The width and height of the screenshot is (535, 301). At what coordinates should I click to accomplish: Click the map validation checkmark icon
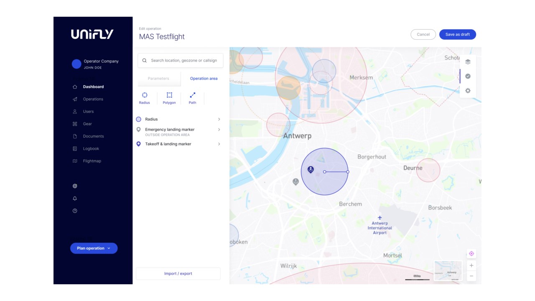pyautogui.click(x=468, y=76)
